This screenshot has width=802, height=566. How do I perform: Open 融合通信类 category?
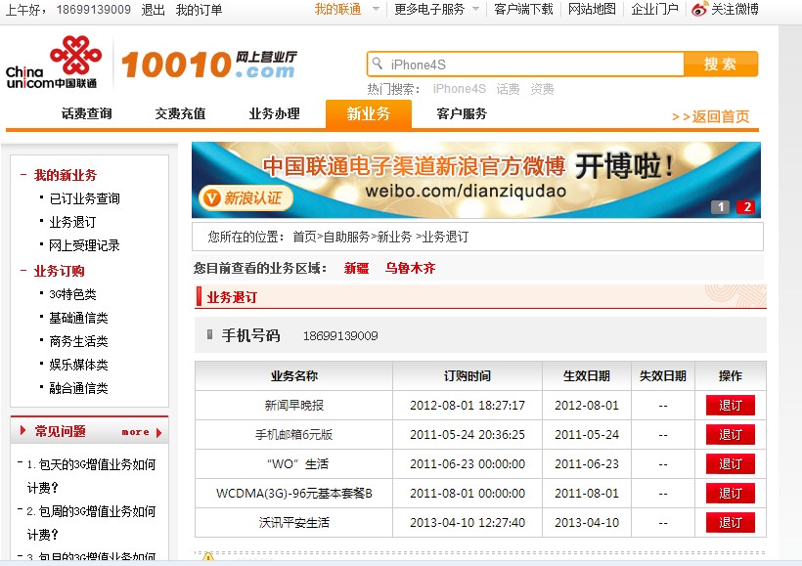(x=79, y=388)
